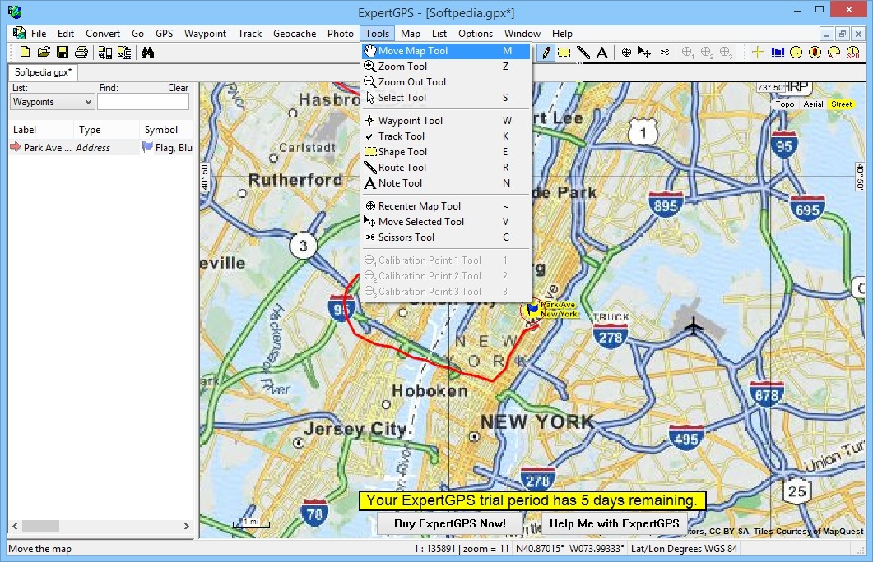The image size is (873, 562).
Task: Sort by the Label column header
Action: pos(40,130)
